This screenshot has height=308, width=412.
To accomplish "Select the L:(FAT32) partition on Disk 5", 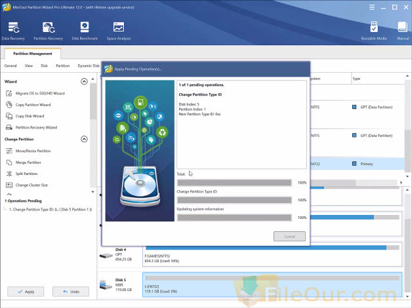I will point(272,284).
